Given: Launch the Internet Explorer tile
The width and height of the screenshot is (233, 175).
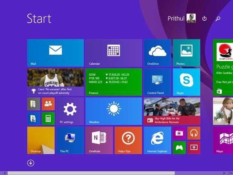Looking at the screenshot, I should 157,140.
